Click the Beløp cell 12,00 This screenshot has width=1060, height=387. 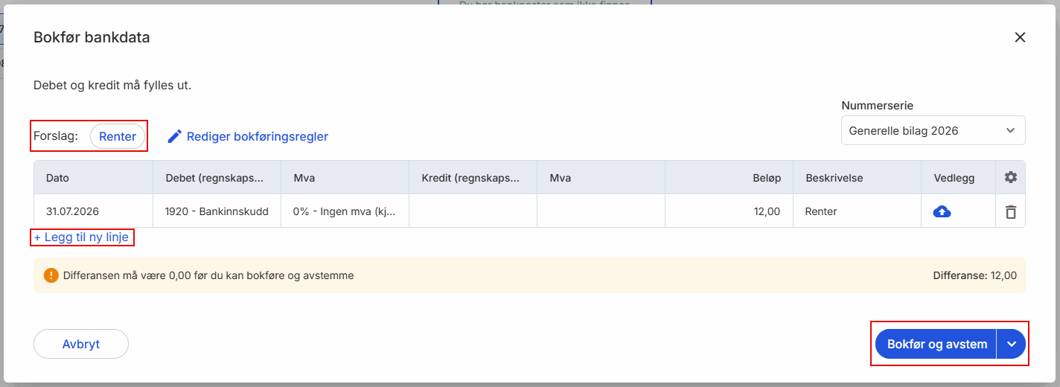point(729,211)
